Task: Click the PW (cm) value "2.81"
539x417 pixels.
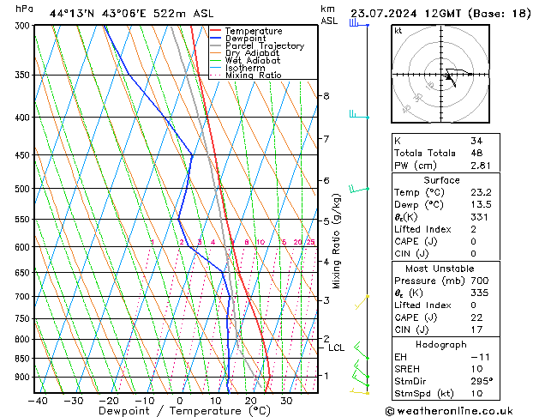Action: [x=481, y=166]
